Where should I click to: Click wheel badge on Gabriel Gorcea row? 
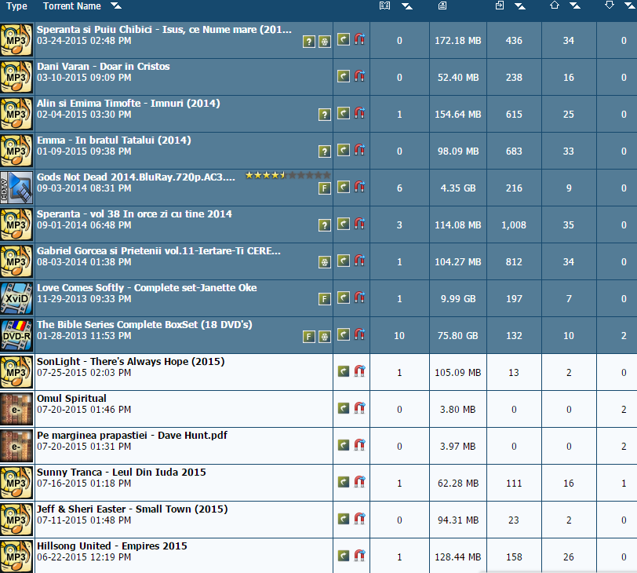click(324, 262)
